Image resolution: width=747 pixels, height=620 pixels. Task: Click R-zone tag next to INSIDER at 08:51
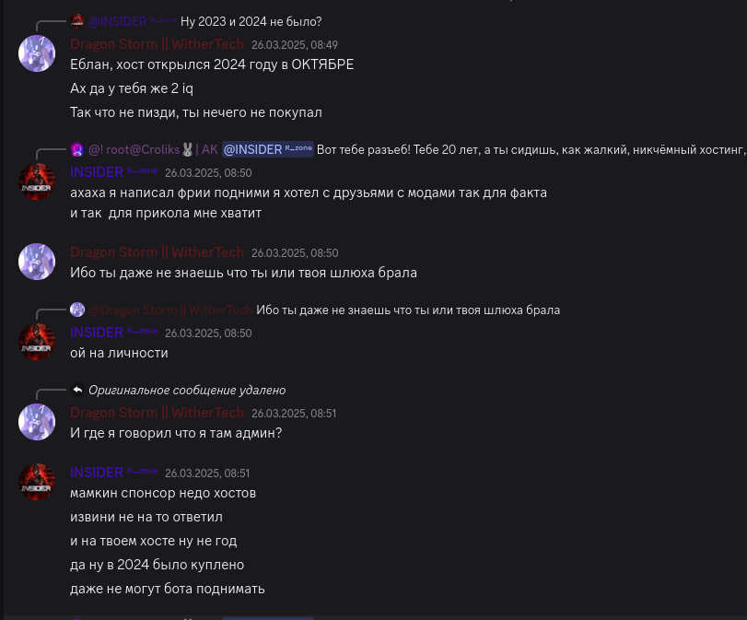coord(142,472)
